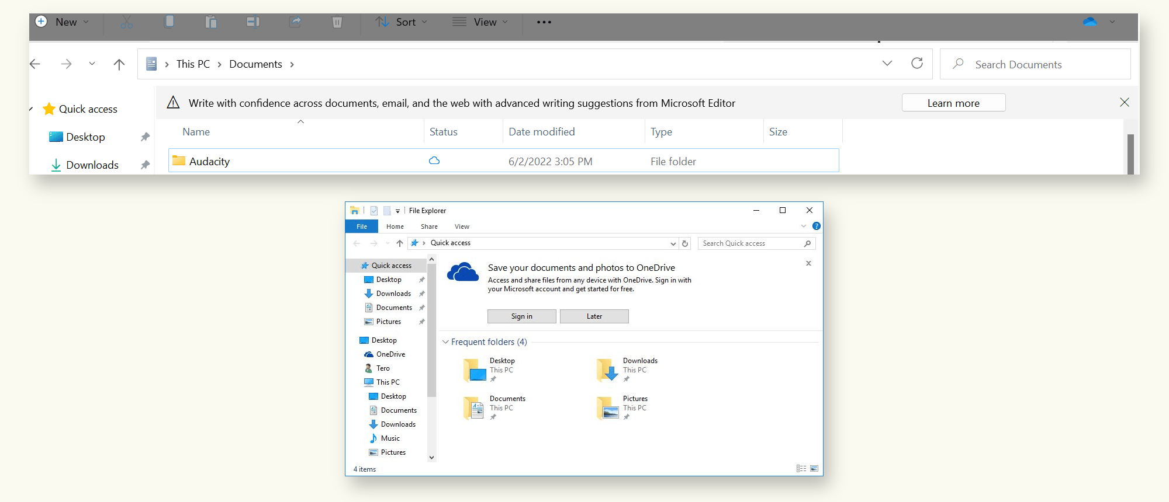This screenshot has width=1169, height=502.
Task: Open the View dropdown in the Documents window command bar
Action: [x=480, y=22]
